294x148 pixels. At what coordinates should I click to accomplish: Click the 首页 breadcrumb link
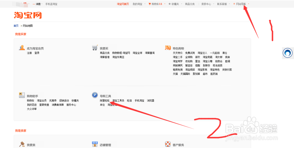[16, 26]
